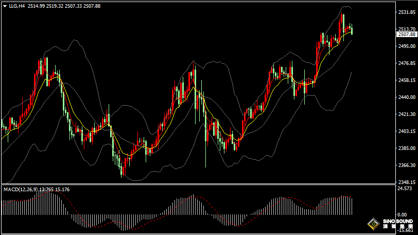Click the SINO SOUND watermark text
This screenshot has width=418, height=235.
pos(397,222)
